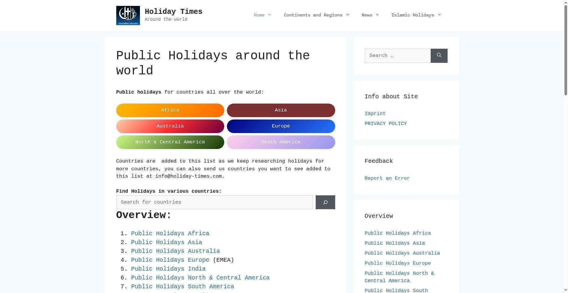Open list item Public Holidays Africa

tap(170, 233)
